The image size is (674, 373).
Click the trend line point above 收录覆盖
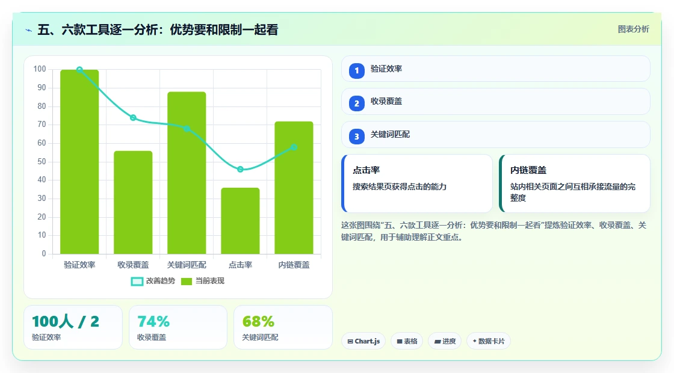(x=133, y=118)
